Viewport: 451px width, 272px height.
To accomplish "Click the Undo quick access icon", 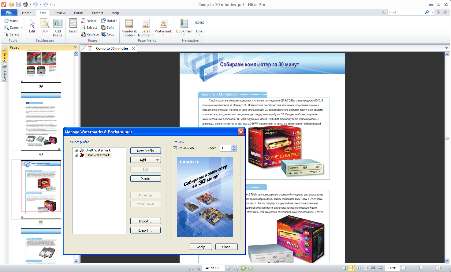I will click(35, 4).
